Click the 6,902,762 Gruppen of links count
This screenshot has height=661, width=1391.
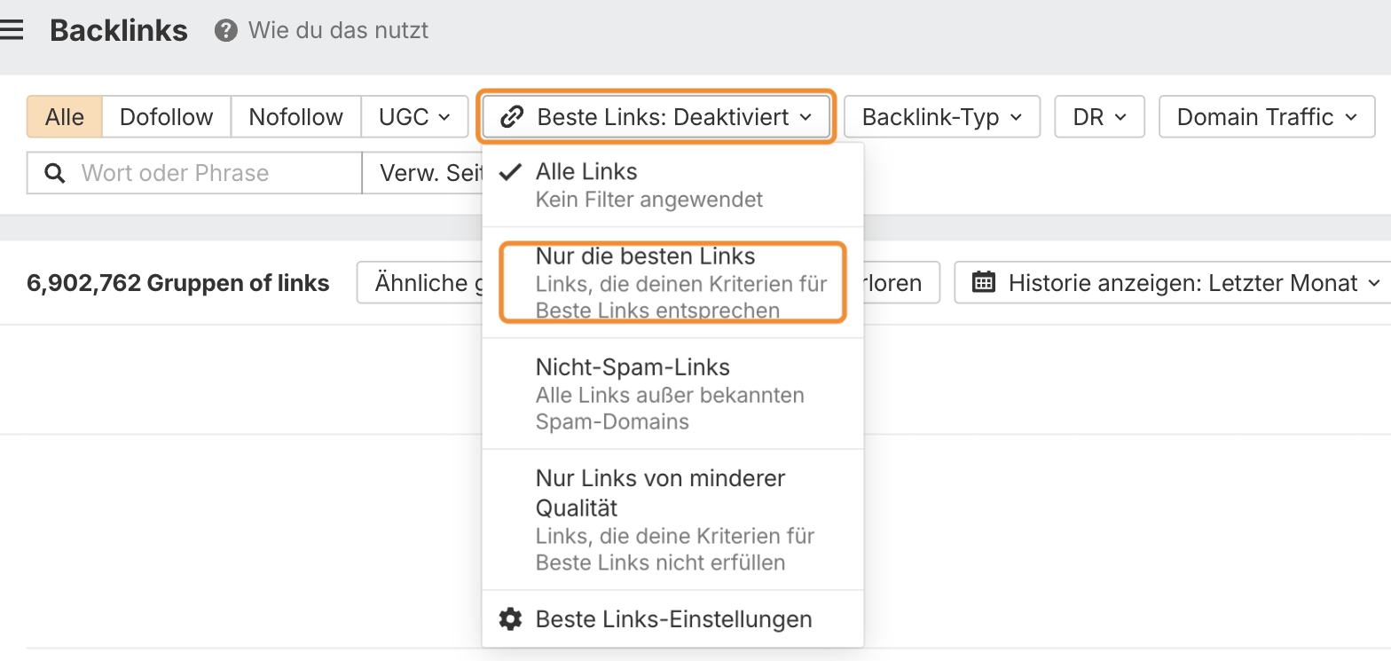pyautogui.click(x=178, y=283)
